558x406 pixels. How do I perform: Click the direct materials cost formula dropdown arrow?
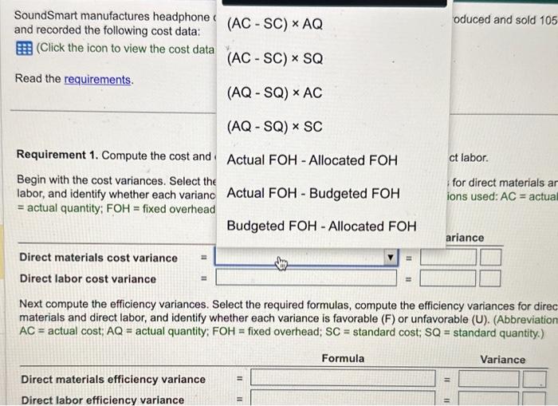[x=391, y=257]
